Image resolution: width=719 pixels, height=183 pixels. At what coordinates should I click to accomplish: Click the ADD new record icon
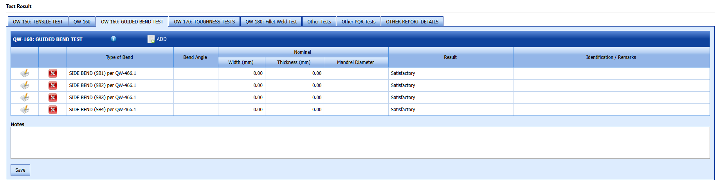[151, 39]
